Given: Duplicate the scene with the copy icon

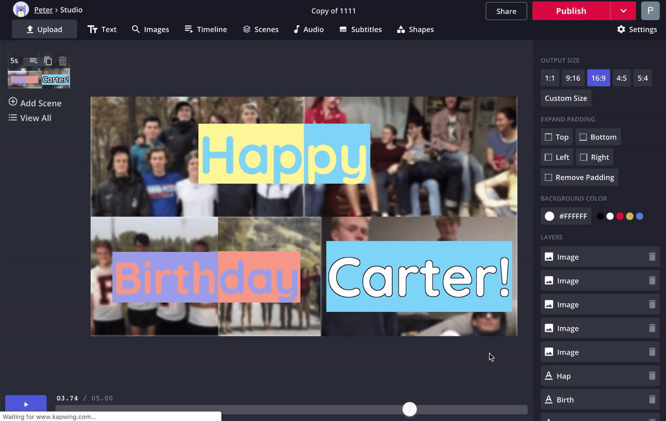Looking at the screenshot, I should [x=48, y=61].
